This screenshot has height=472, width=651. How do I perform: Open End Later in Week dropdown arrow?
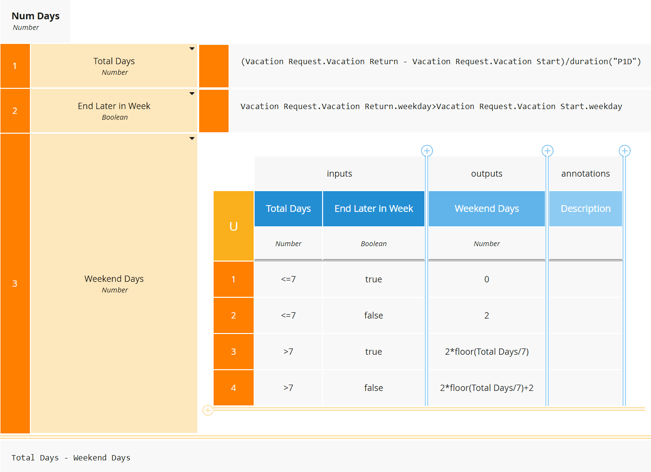pyautogui.click(x=192, y=94)
